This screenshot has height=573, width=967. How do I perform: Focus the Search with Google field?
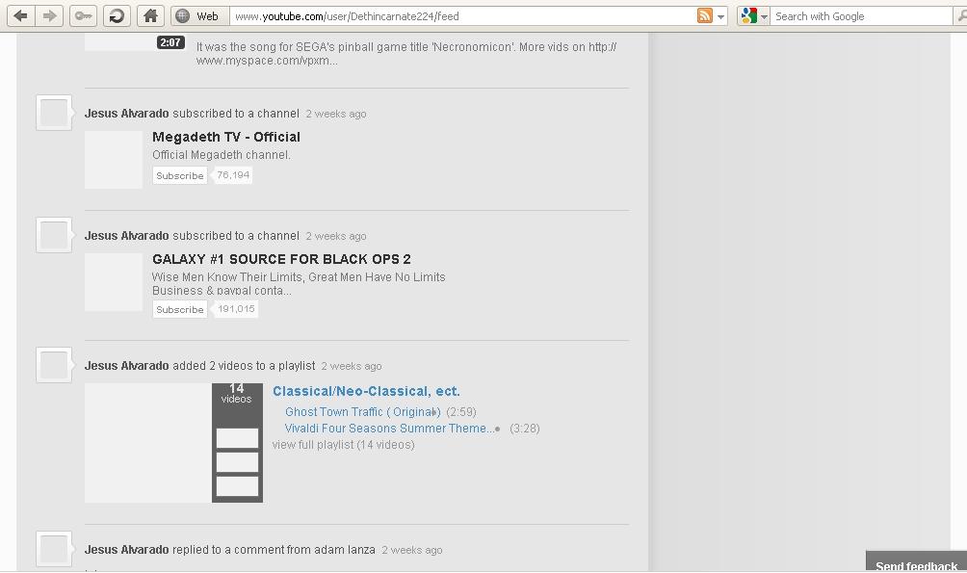pyautogui.click(x=862, y=16)
